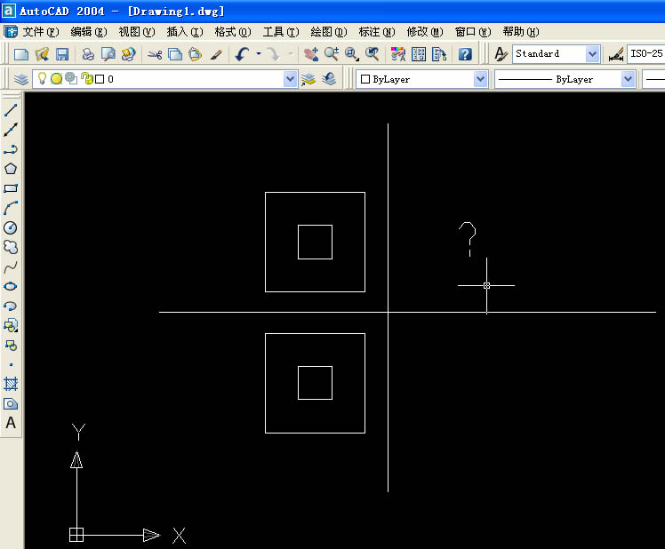Pick the Polygon tool
Screen dimensions: 665x549
tap(11, 169)
